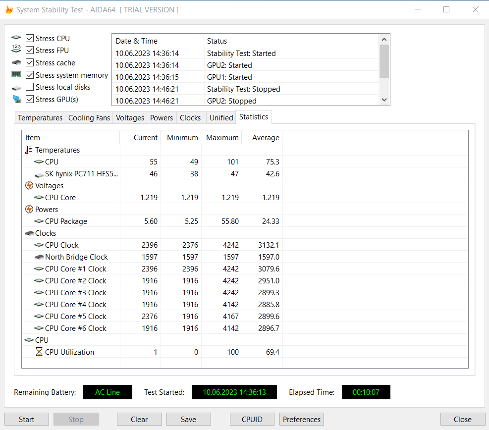Save the test results
489x430 pixels.
188,420
